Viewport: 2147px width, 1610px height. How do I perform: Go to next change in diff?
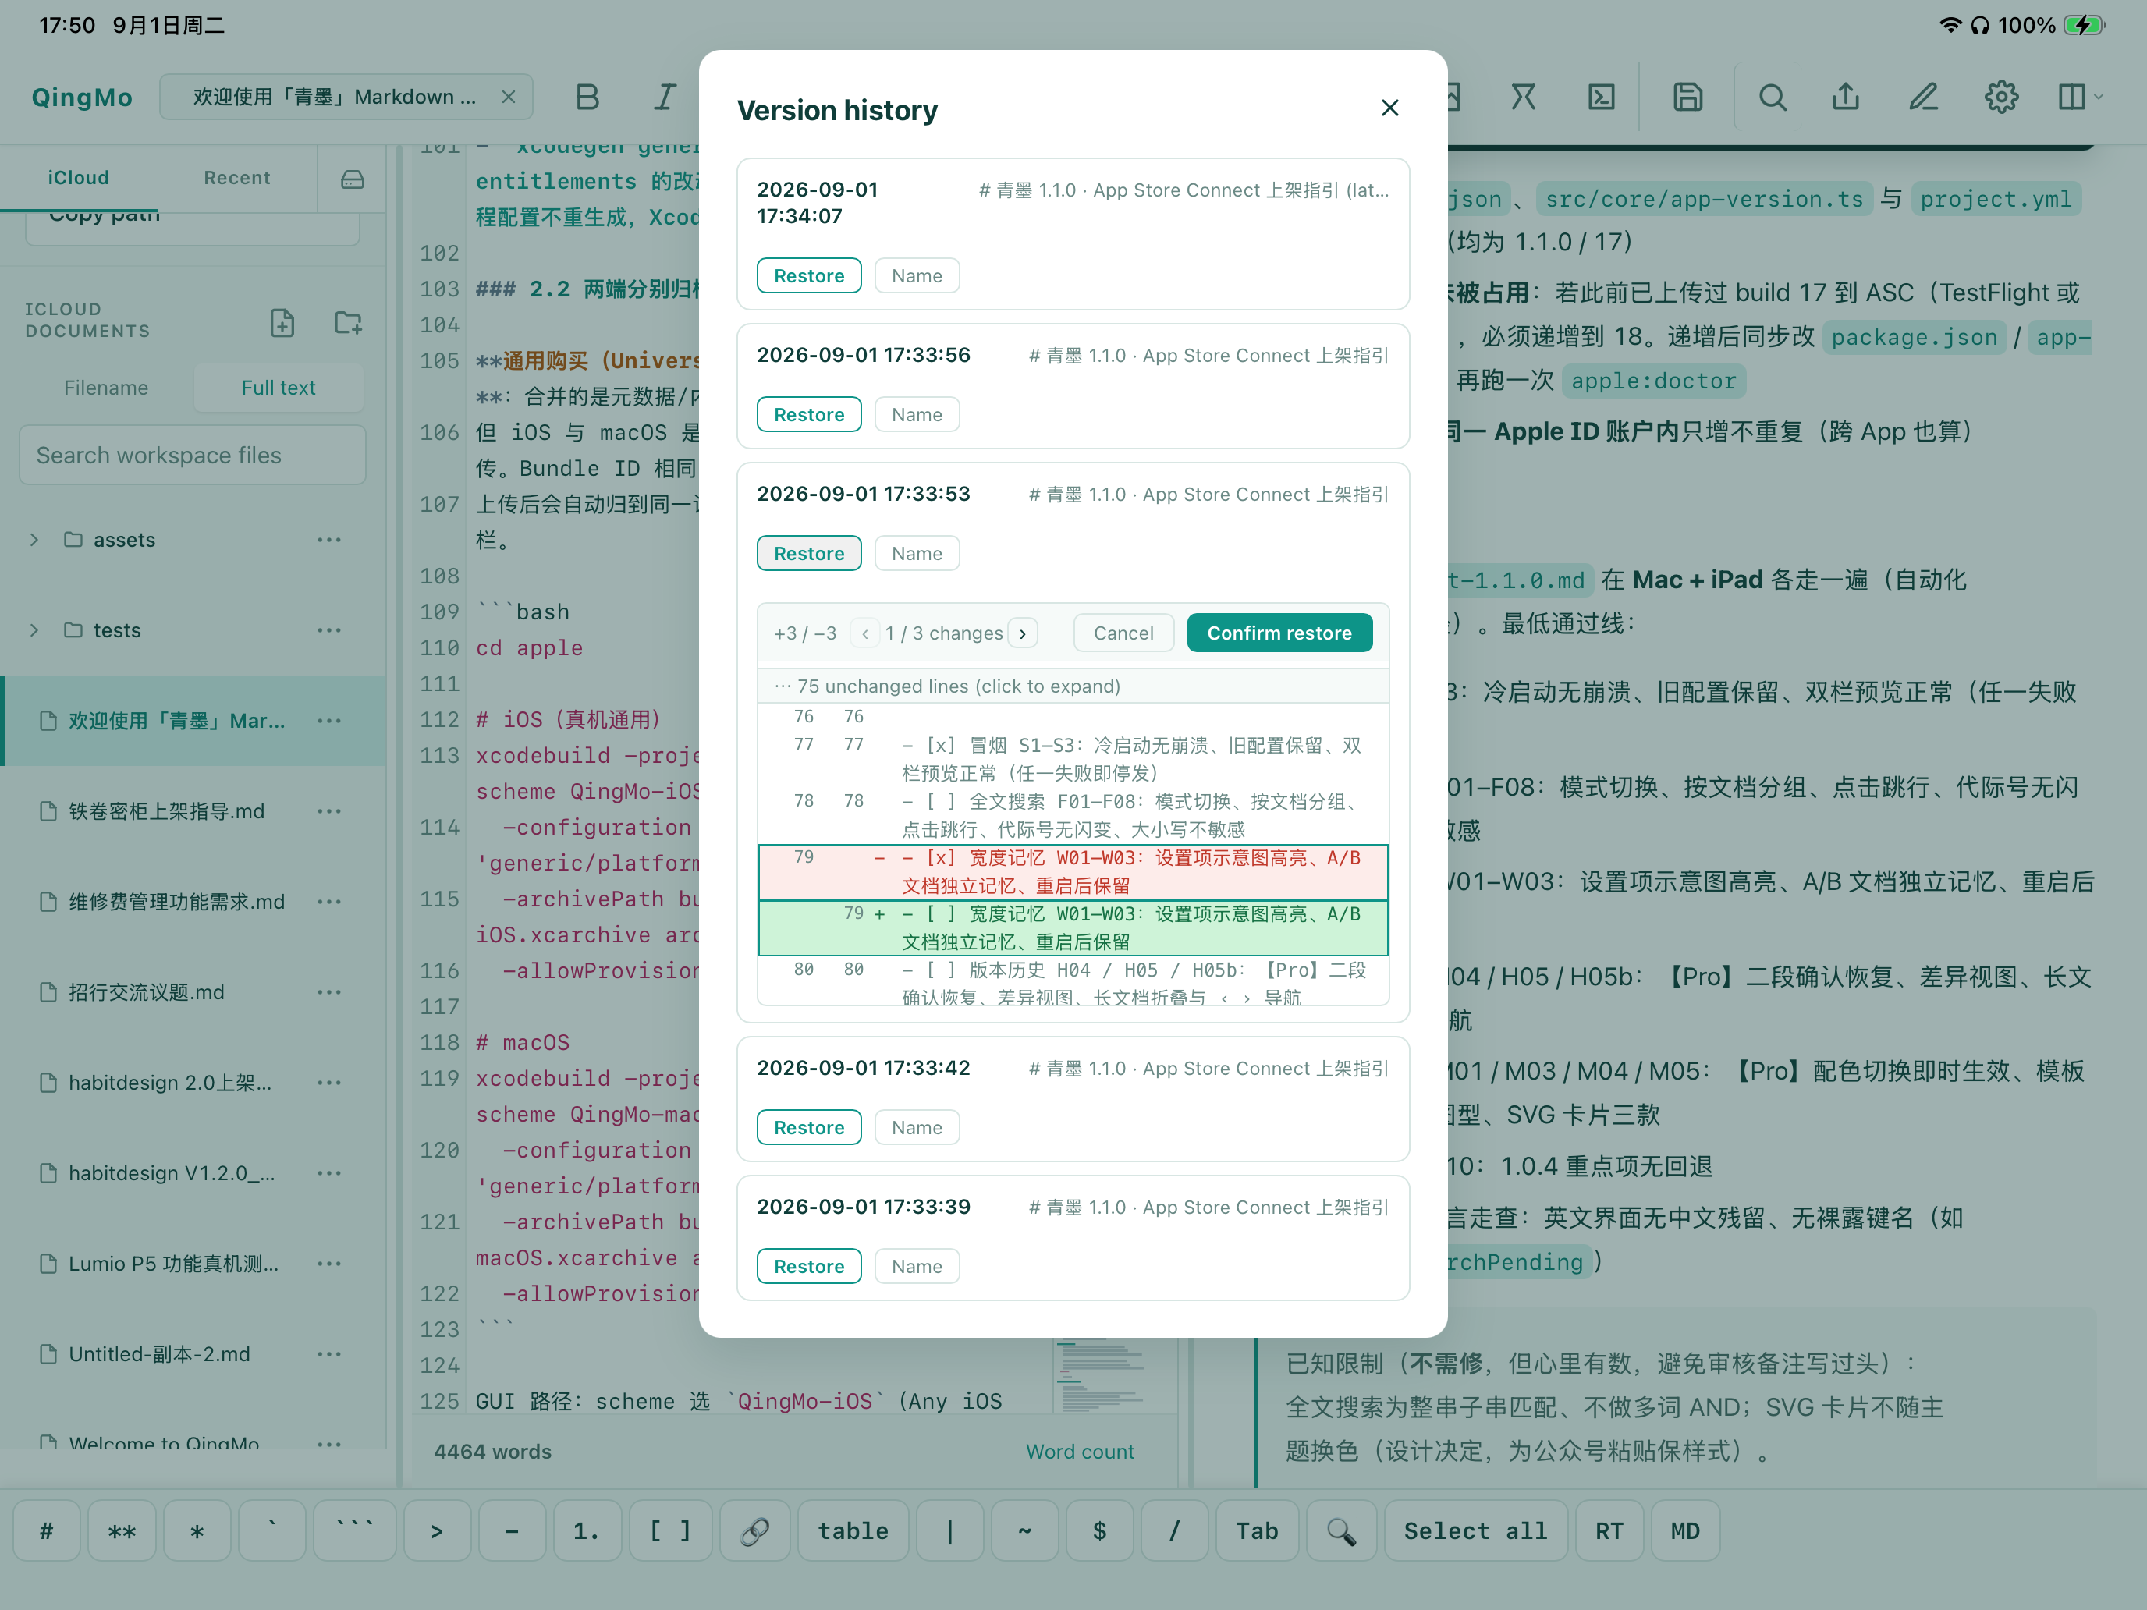point(1023,633)
